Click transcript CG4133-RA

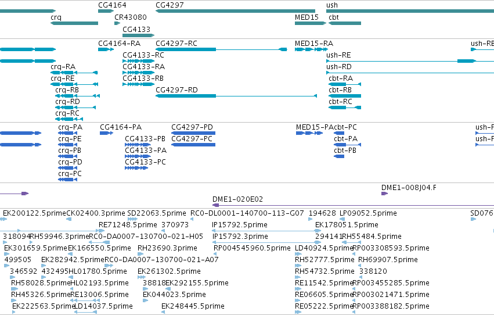click(143, 67)
